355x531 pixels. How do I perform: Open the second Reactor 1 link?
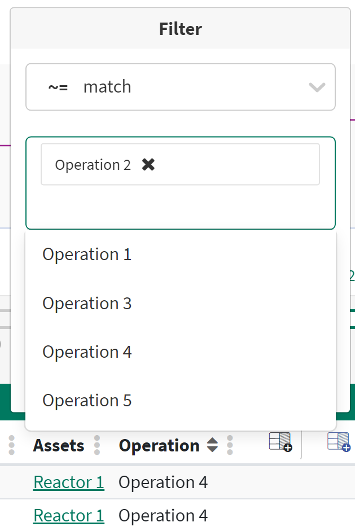[x=69, y=516]
